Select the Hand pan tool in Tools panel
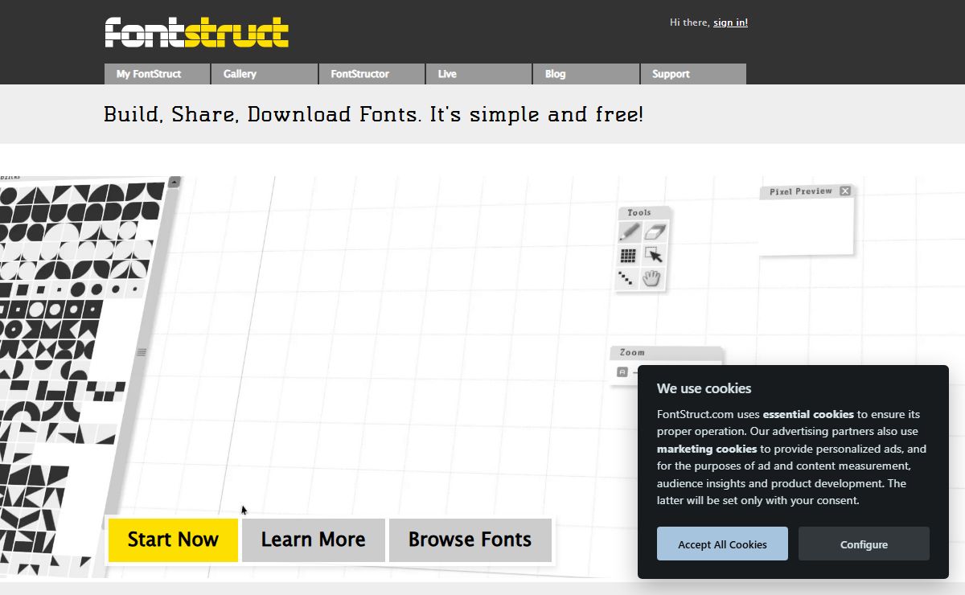This screenshot has width=965, height=595. (652, 278)
